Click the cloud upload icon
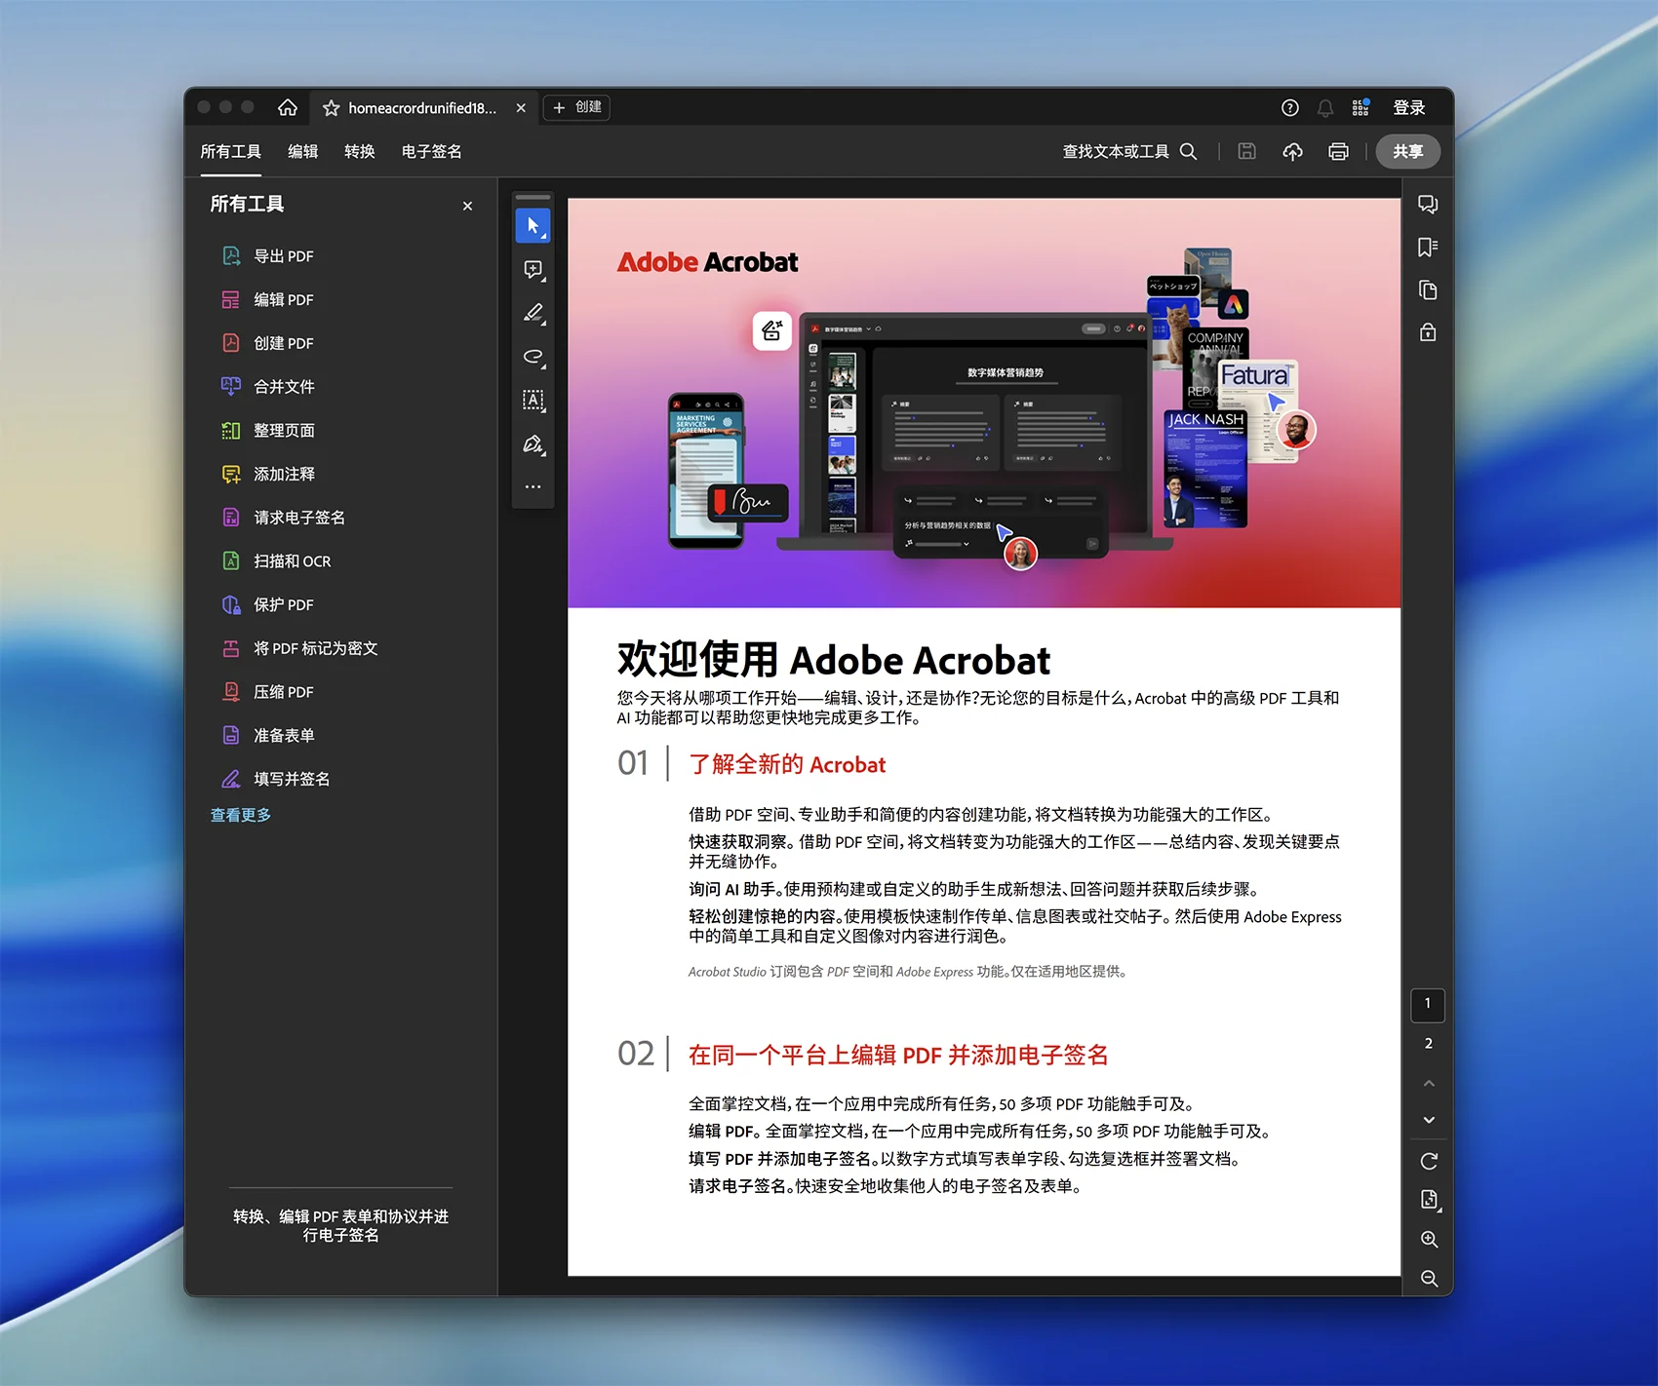The height and width of the screenshot is (1386, 1658). pyautogui.click(x=1292, y=152)
